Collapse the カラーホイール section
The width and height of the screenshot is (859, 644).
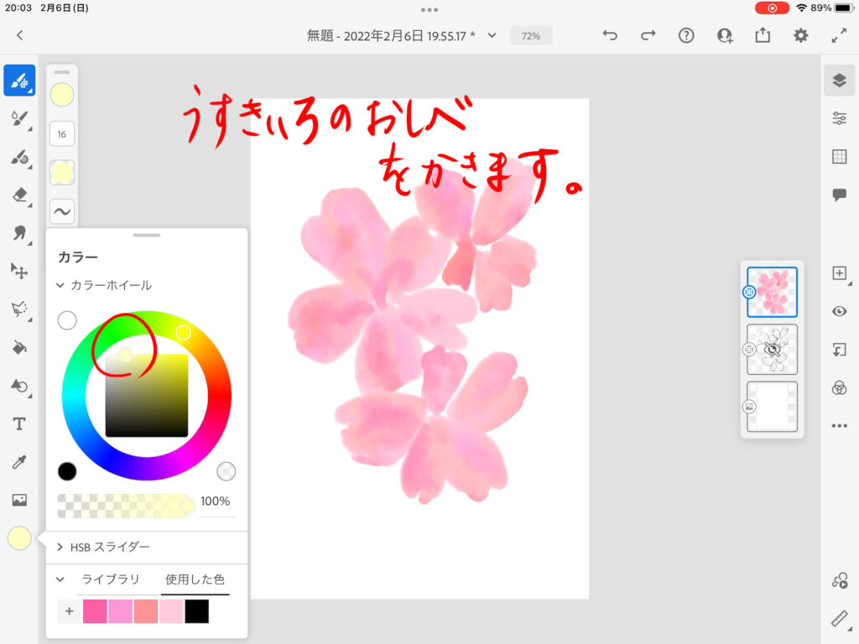pos(60,285)
